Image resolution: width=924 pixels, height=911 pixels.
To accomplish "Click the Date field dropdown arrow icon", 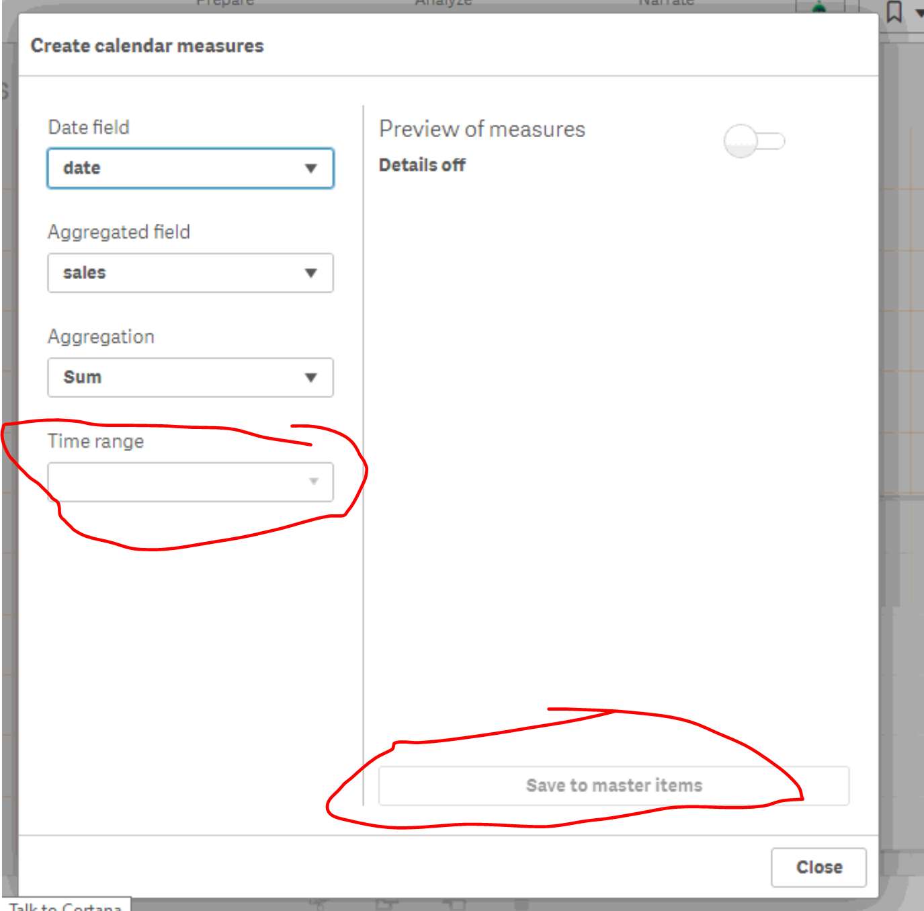I will point(311,168).
